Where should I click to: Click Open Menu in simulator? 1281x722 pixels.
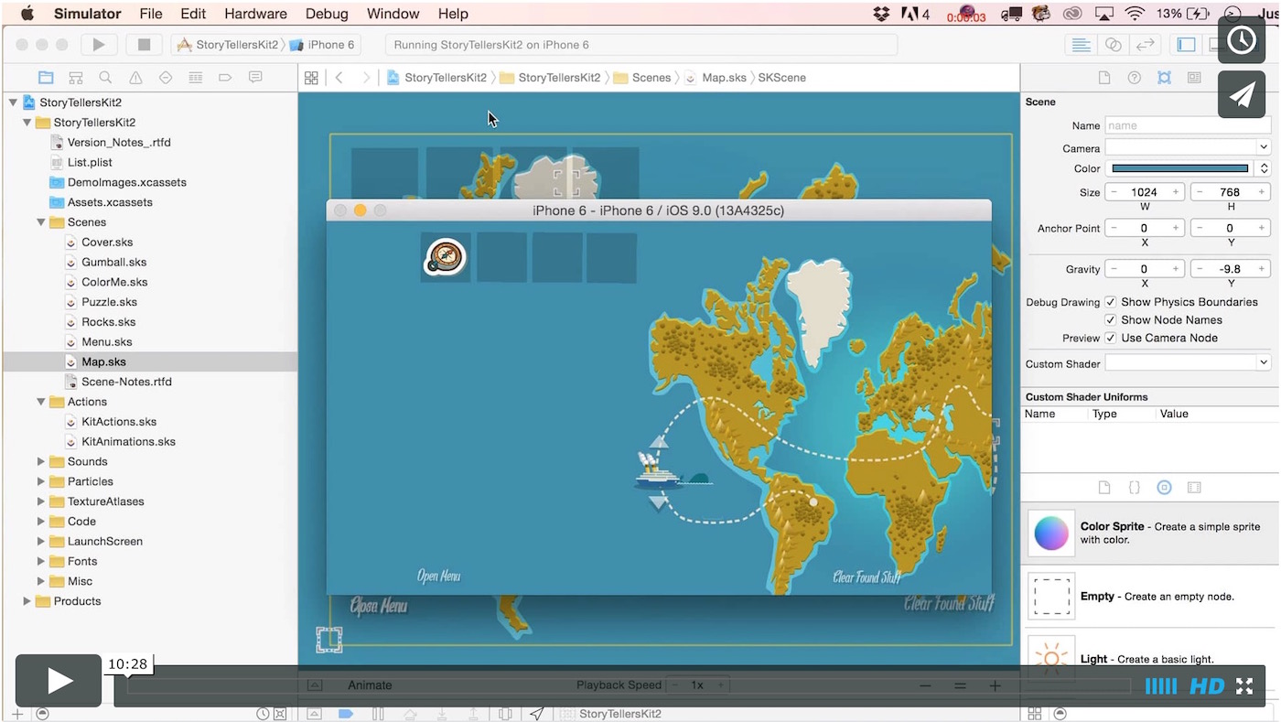[x=438, y=577]
